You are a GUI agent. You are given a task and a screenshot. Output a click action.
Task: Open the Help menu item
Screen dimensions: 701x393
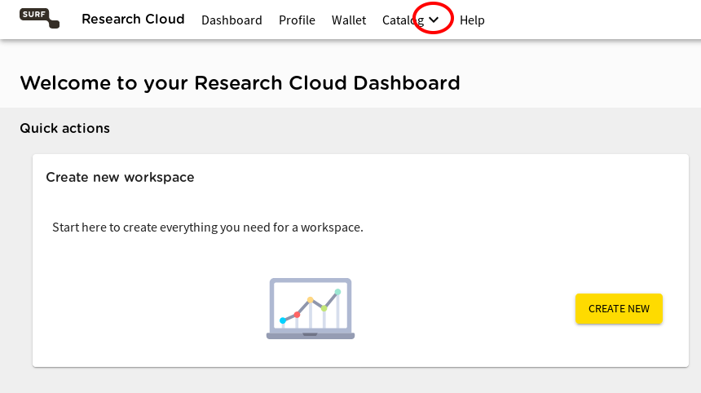pos(472,20)
